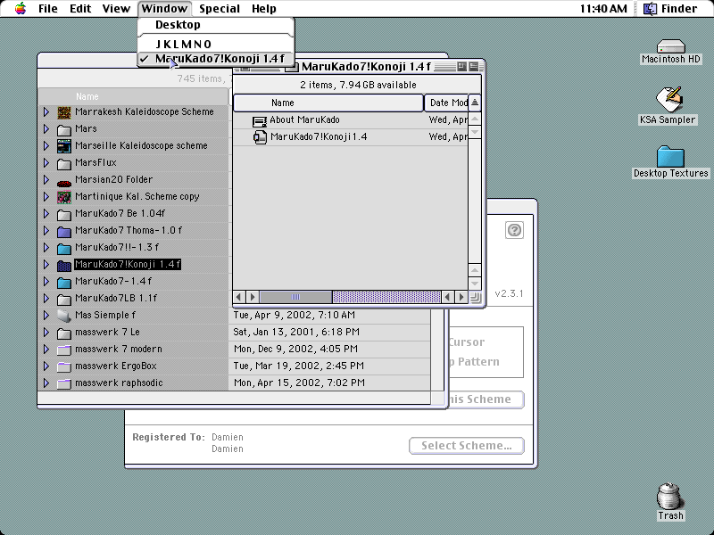Click the Marsian20 Folder red icon
Viewport: 714px width, 535px height.
click(x=64, y=184)
